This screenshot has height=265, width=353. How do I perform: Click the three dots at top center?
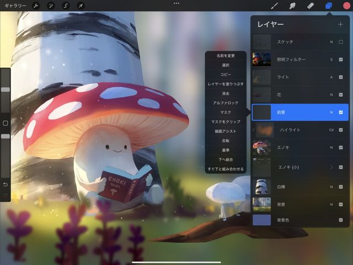point(176,3)
